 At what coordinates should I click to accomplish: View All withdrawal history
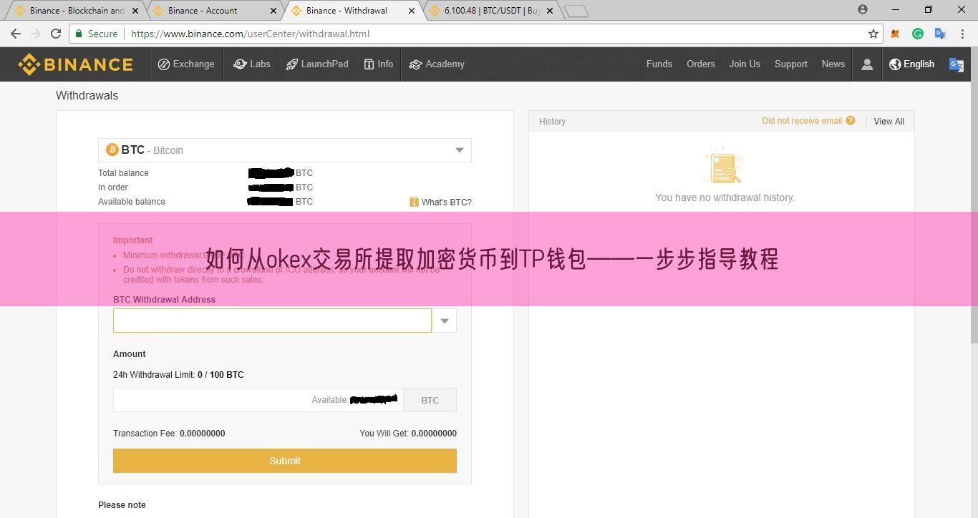[x=889, y=122]
